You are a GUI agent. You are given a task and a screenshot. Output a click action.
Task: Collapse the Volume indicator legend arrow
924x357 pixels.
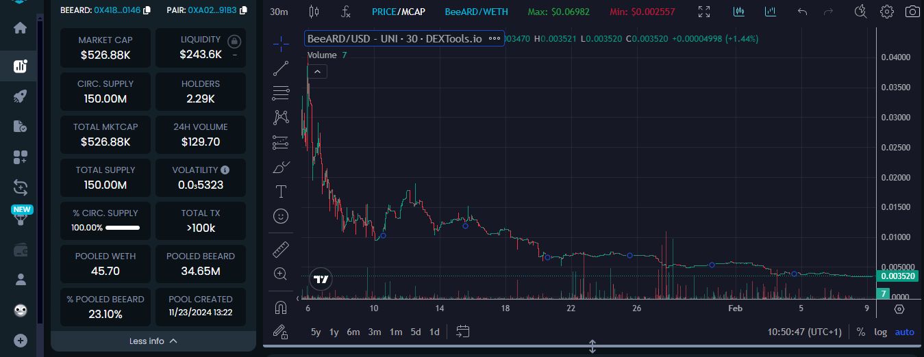(x=317, y=71)
